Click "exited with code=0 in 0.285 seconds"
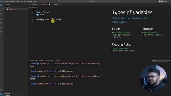The height and width of the screenshot is (96, 171). [x=55, y=84]
